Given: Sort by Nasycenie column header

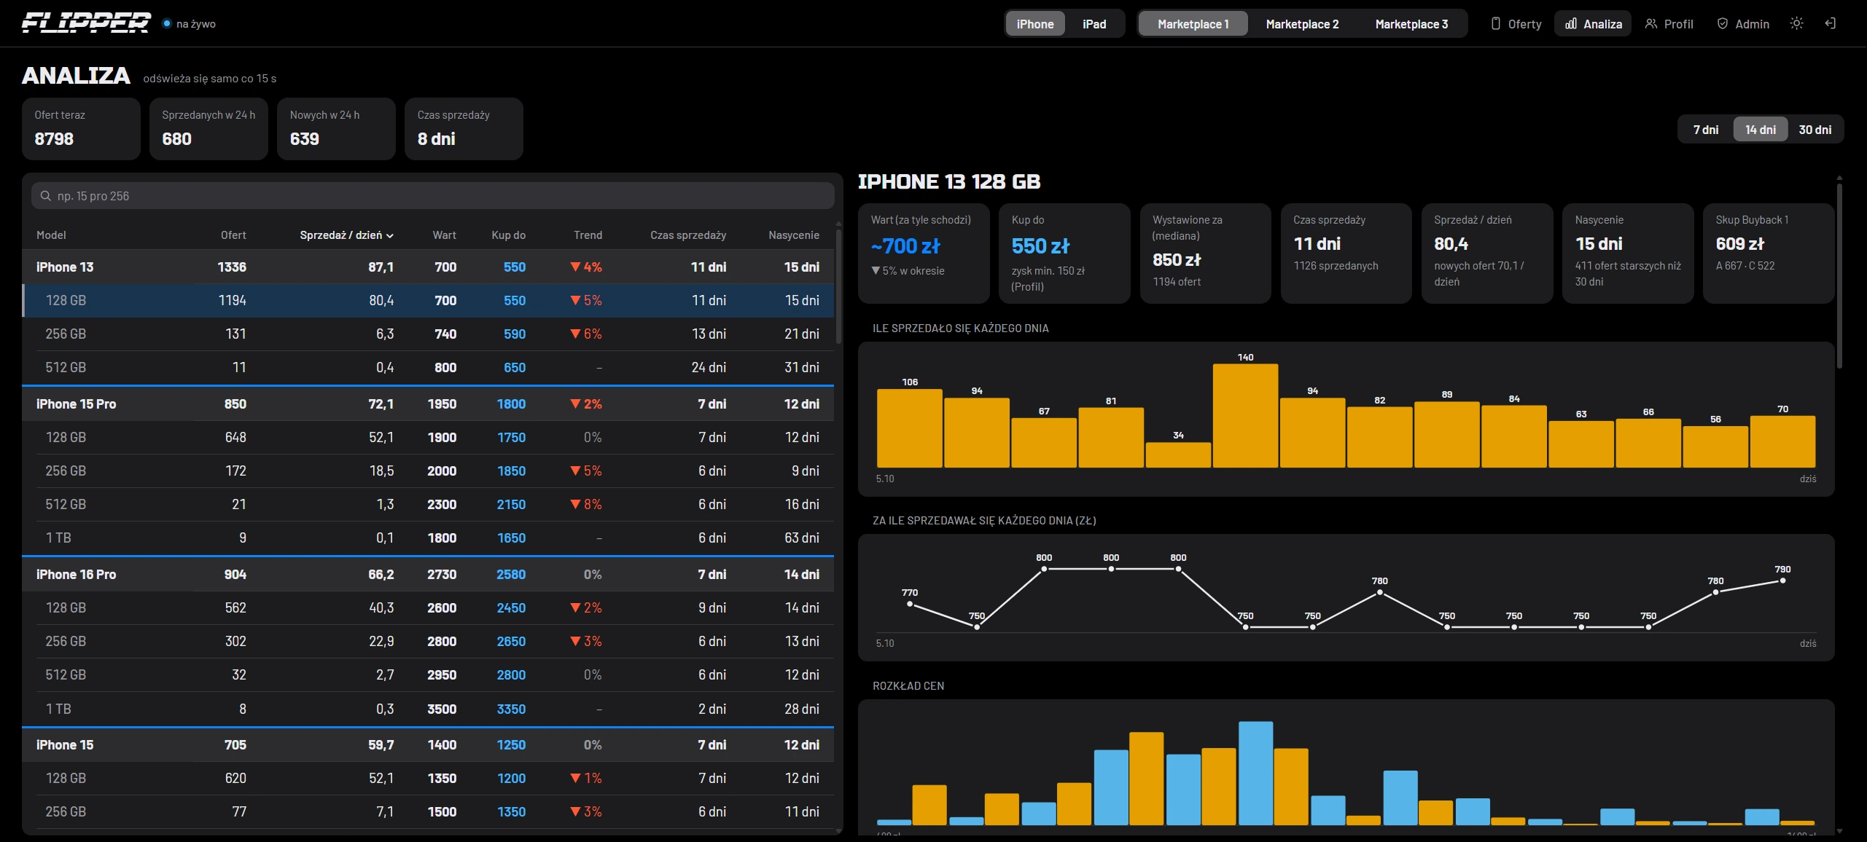Looking at the screenshot, I should point(793,235).
